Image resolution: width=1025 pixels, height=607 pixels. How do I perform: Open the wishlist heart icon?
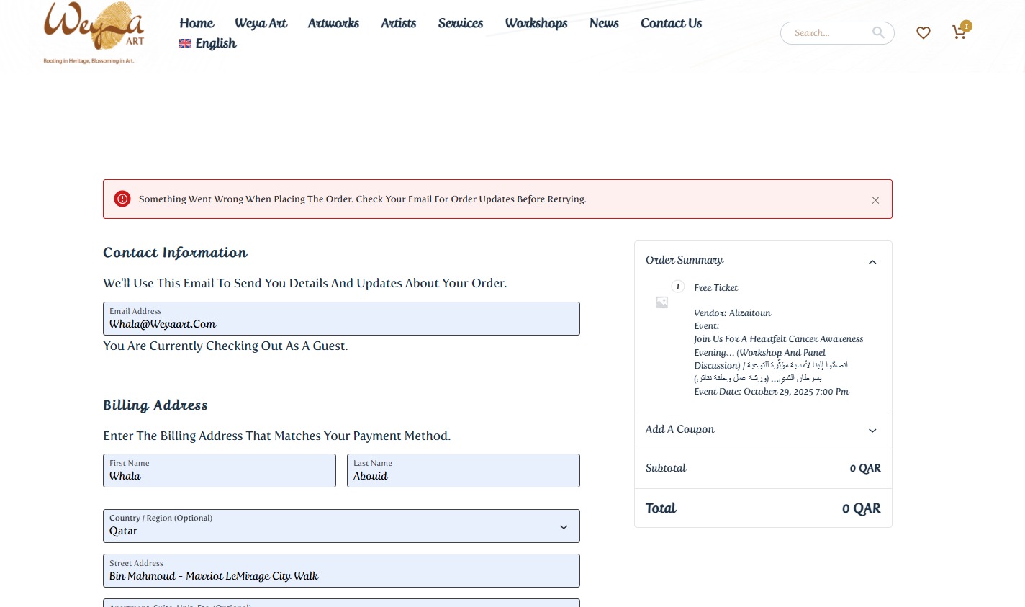[x=924, y=33]
